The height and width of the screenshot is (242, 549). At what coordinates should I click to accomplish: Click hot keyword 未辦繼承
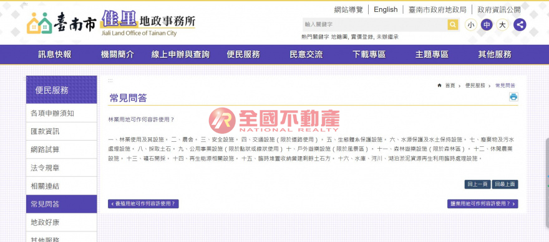coord(387,37)
